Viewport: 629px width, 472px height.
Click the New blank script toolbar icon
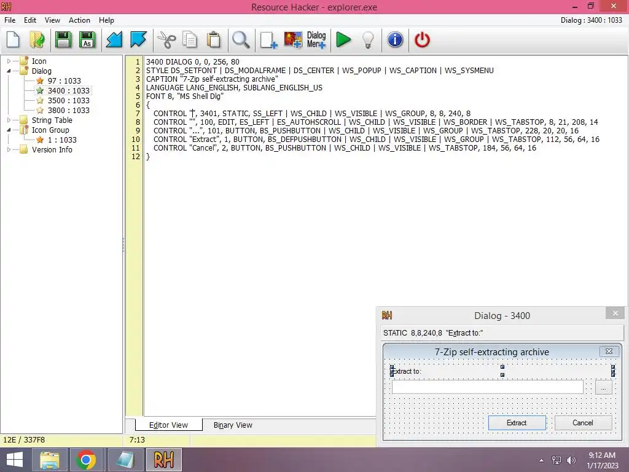coord(14,40)
